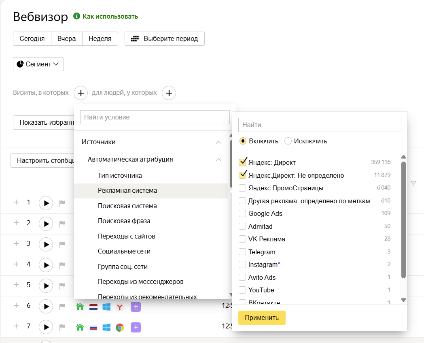The width and height of the screenshot is (424, 343).
Task: Click the Windows OS icon in row 6
Action: coord(106,307)
